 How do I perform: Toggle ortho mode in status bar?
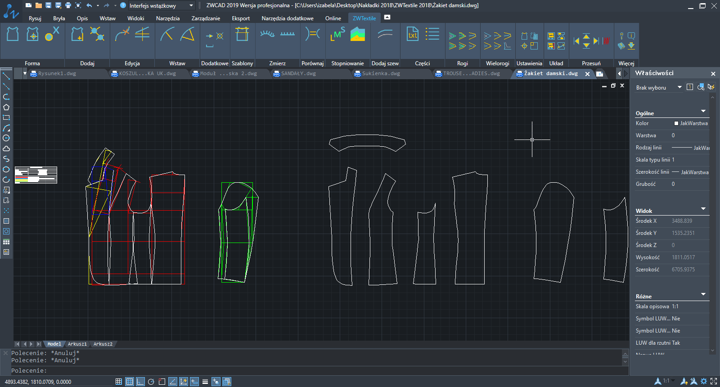[x=140, y=382]
